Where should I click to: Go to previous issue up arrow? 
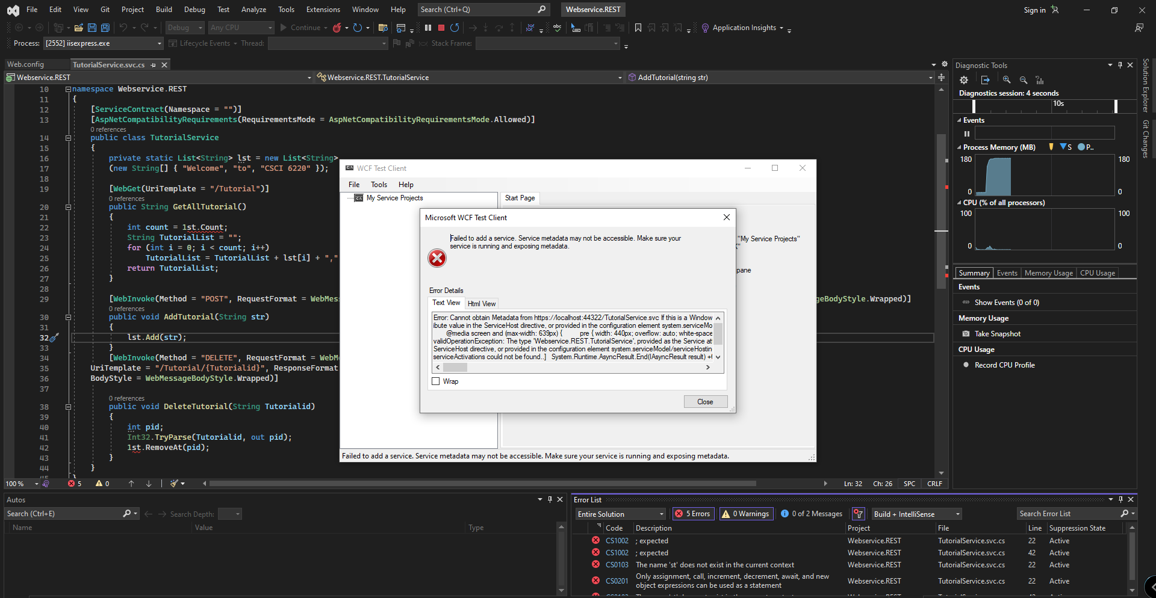131,484
